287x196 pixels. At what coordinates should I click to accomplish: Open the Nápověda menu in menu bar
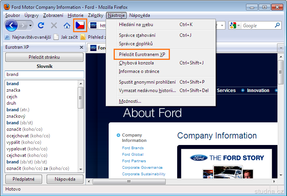pyautogui.click(x=139, y=15)
